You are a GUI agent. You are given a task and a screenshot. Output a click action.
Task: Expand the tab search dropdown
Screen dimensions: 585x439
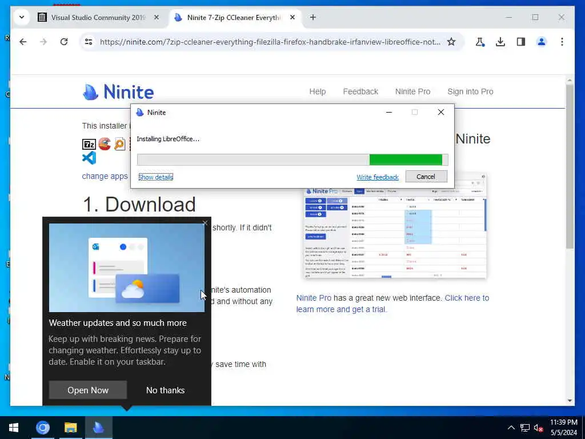point(22,17)
